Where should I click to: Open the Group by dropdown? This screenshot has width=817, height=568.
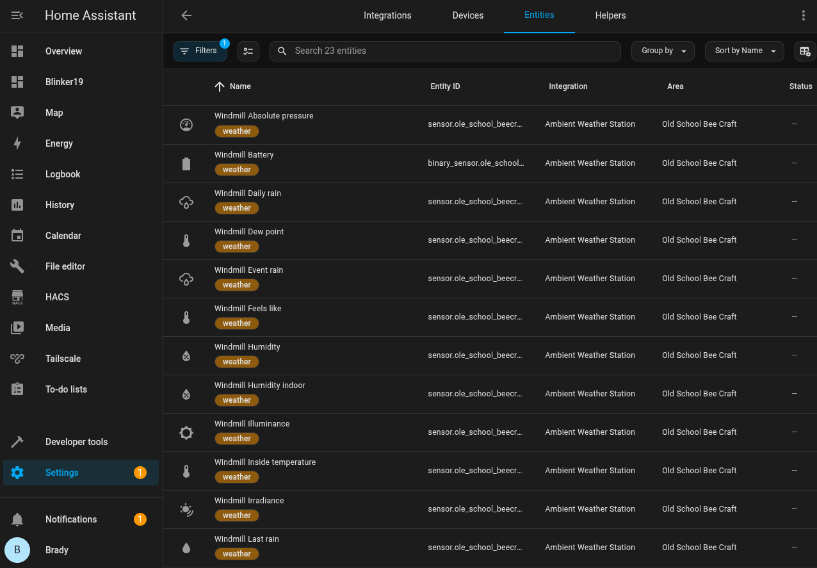[x=663, y=51]
